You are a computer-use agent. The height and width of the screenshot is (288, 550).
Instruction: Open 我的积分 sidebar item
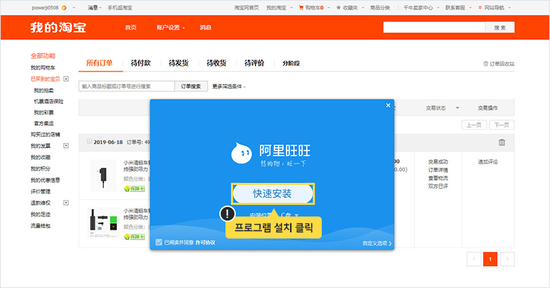(x=41, y=168)
